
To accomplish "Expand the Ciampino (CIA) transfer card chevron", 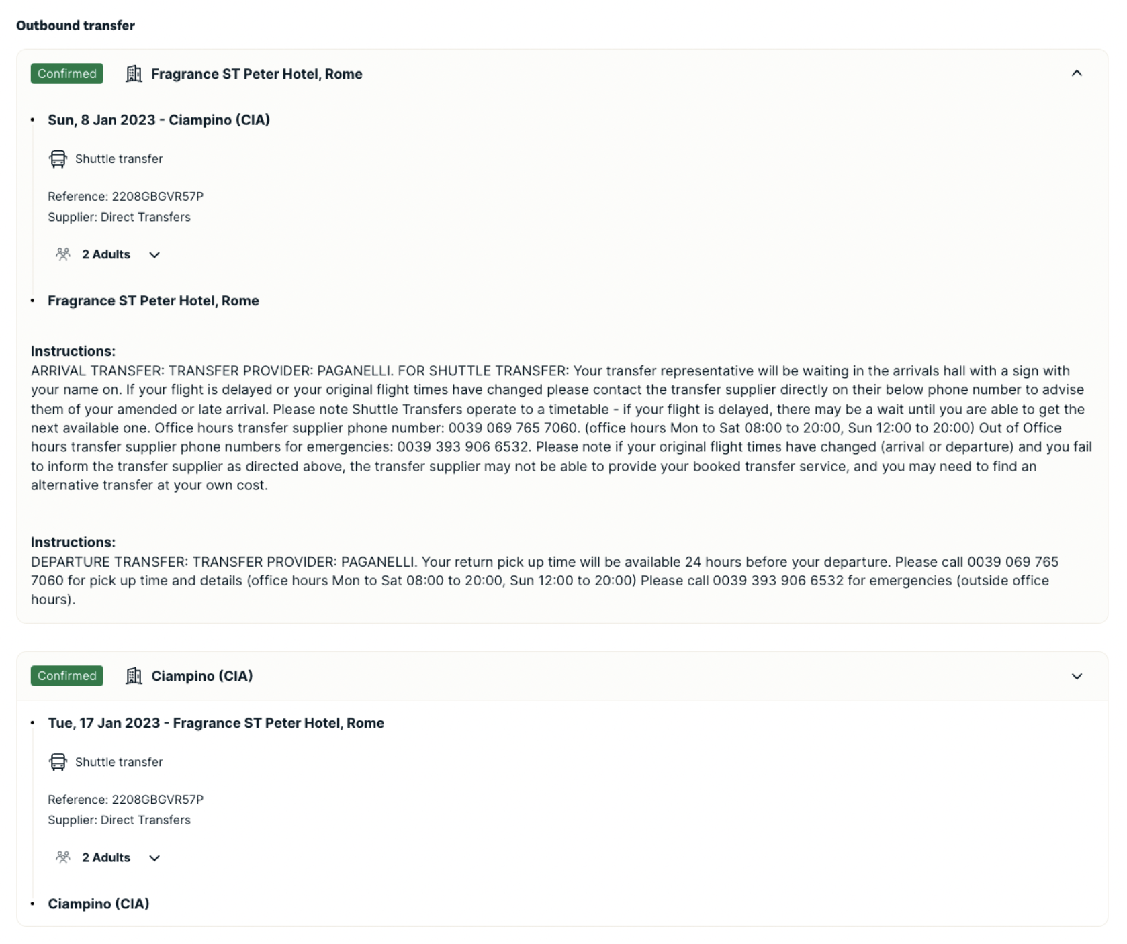I will click(1077, 676).
